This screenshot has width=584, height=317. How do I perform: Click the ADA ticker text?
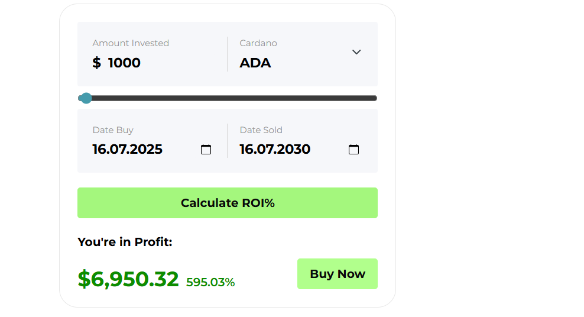tap(255, 63)
